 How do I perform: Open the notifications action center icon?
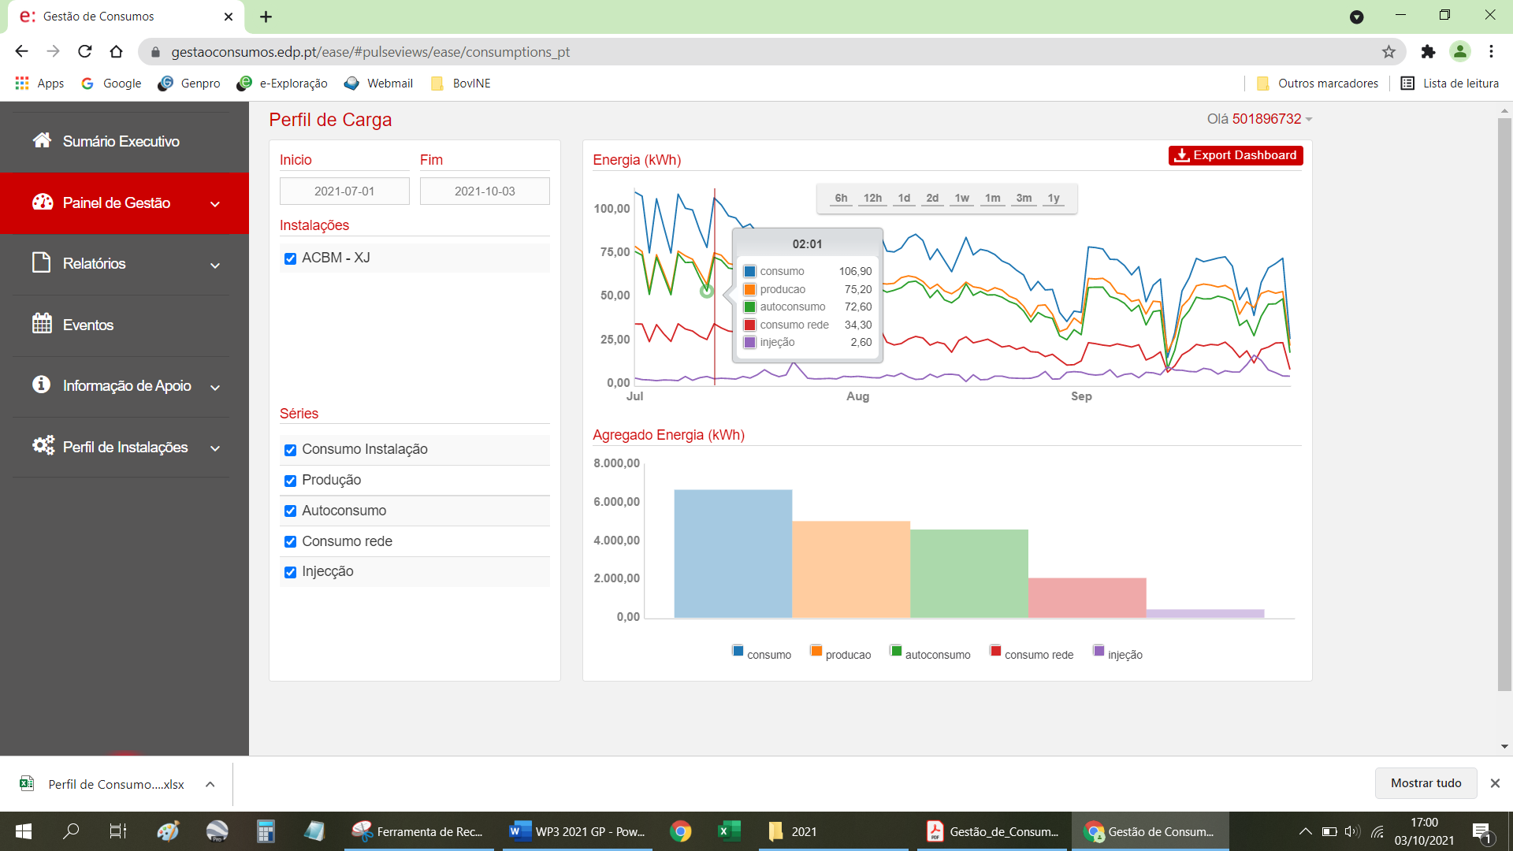[x=1481, y=832]
